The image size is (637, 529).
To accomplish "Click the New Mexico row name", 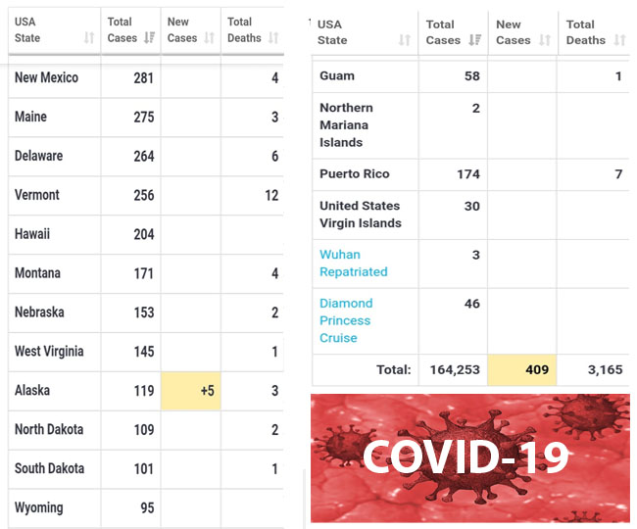I will click(46, 77).
